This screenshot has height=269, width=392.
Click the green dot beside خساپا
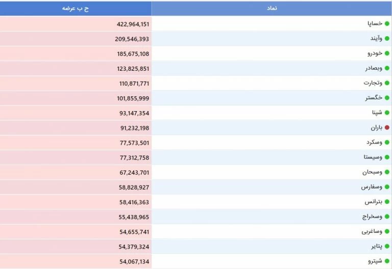pos(387,24)
